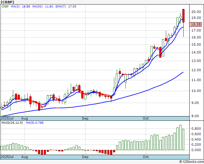
Task: Click the 2025Jul label on MACD axis
Action: [7, 157]
